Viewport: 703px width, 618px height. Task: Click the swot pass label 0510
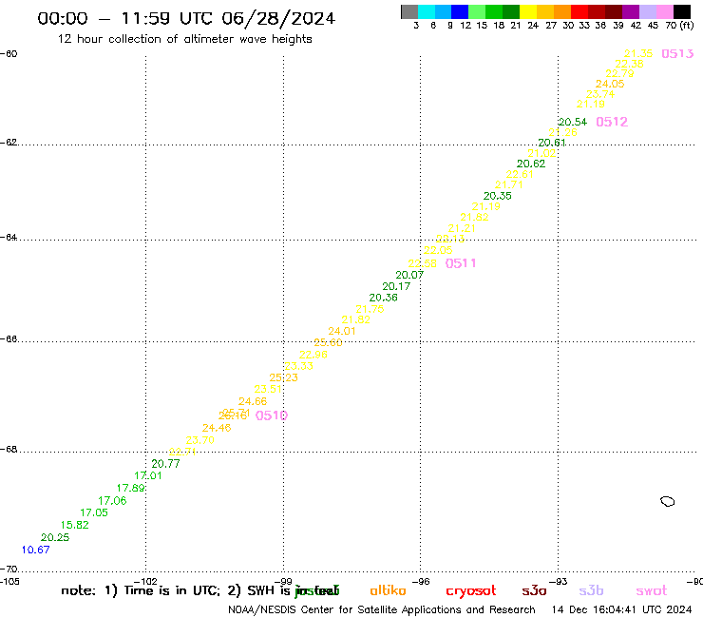click(272, 415)
